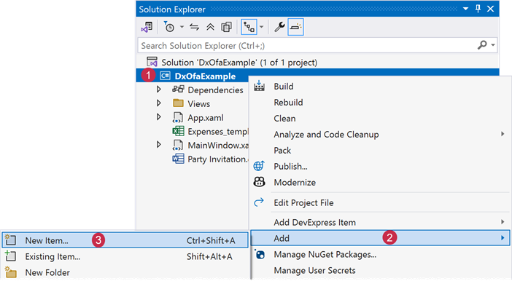This screenshot has height=281, width=512.
Task: Expand the App.xaml node
Action: (159, 117)
